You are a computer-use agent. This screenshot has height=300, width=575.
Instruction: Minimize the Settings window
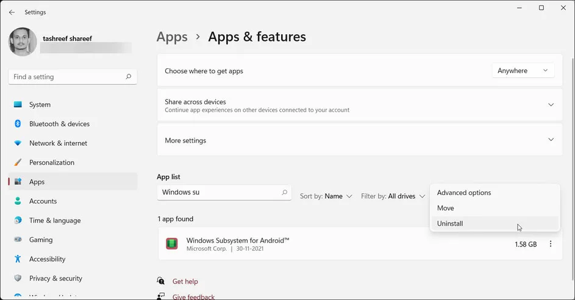[520, 8]
